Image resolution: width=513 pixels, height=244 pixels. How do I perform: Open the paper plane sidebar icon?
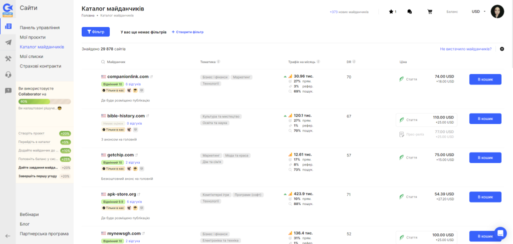tap(8, 42)
